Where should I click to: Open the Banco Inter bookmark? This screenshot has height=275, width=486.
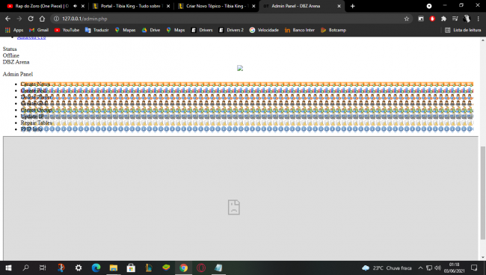click(x=299, y=30)
